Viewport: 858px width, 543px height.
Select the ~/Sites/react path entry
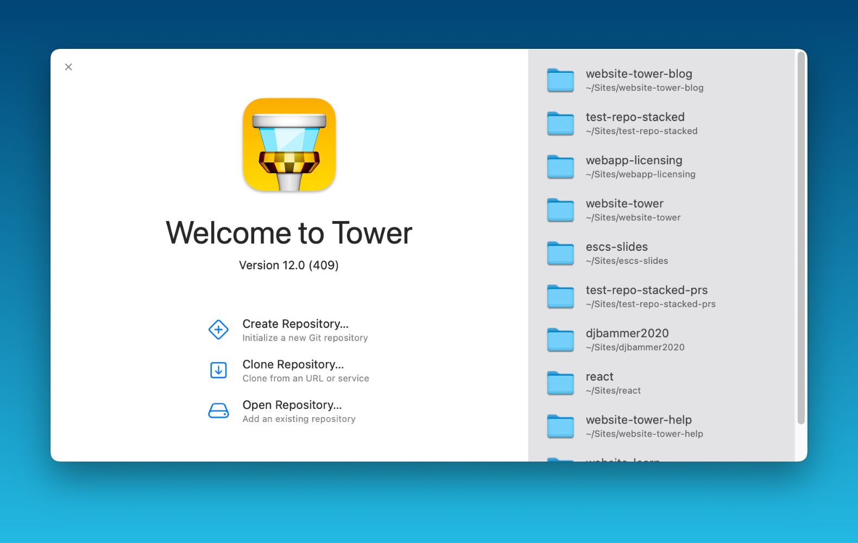tap(613, 391)
